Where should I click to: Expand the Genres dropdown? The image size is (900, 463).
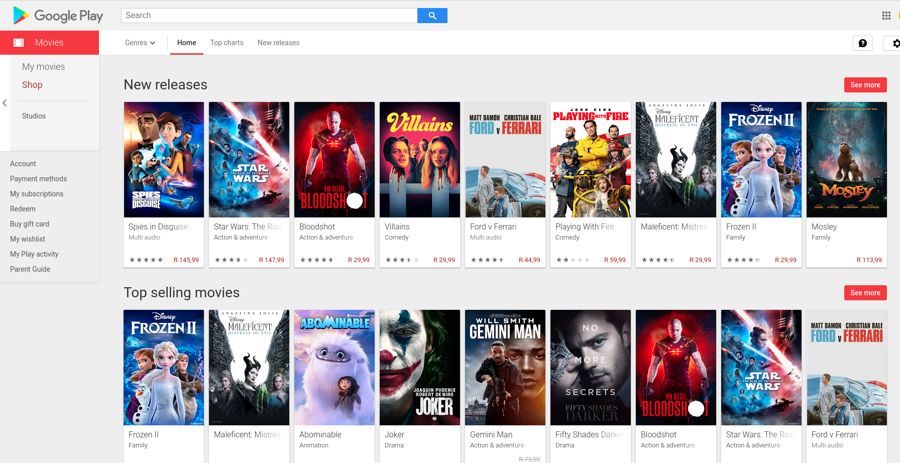(140, 43)
